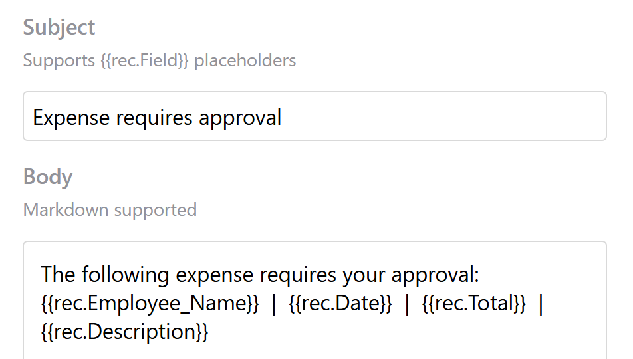Click 'approval:' at end of body's first line
This screenshot has height=359, width=633.
click(x=441, y=274)
